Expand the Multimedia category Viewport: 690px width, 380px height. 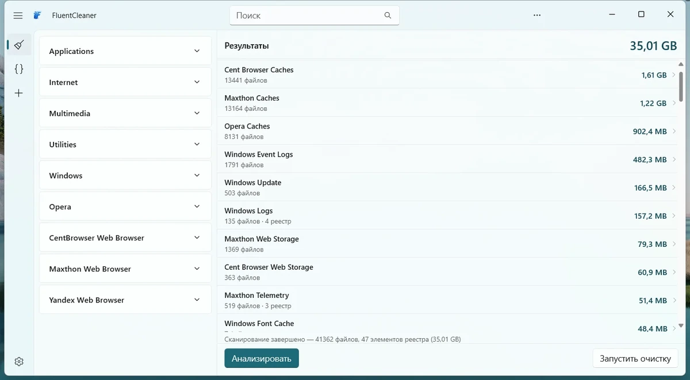pyautogui.click(x=125, y=113)
